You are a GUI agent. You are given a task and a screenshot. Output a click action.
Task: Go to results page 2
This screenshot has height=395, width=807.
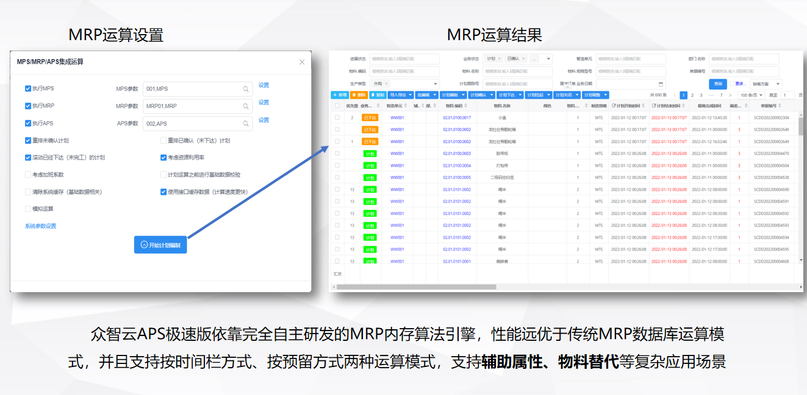[x=692, y=95]
